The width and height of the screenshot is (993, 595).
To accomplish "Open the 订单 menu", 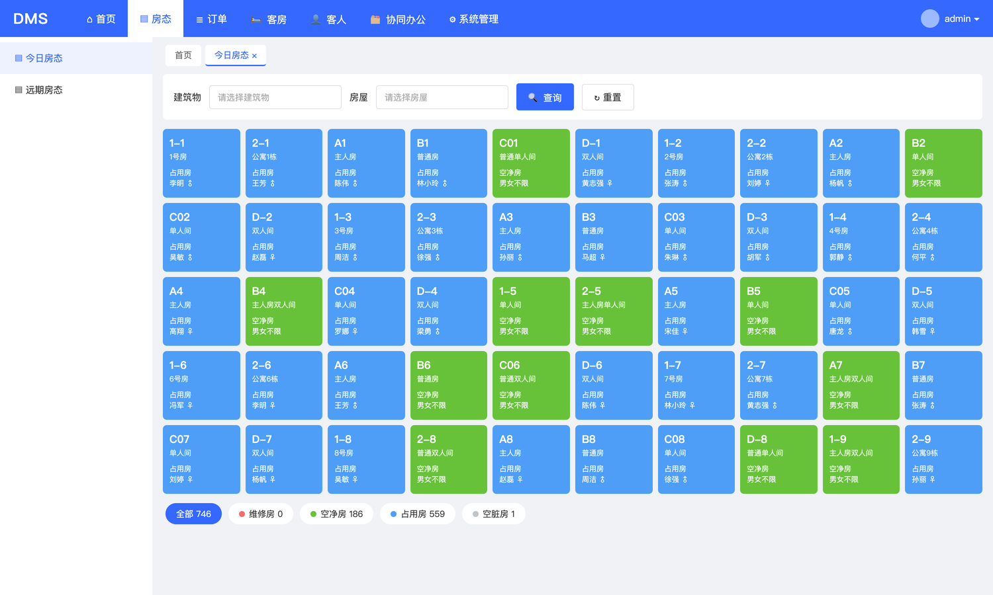I will tap(211, 19).
